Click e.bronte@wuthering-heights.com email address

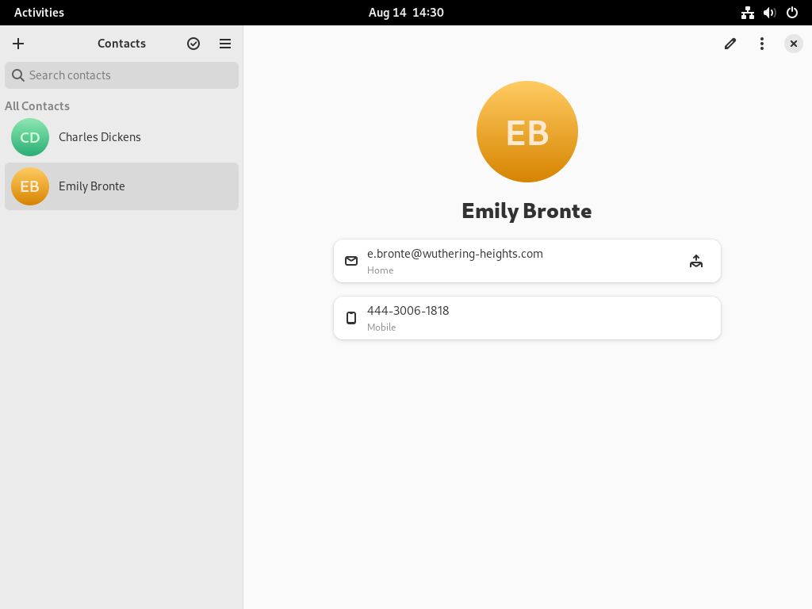pos(454,254)
